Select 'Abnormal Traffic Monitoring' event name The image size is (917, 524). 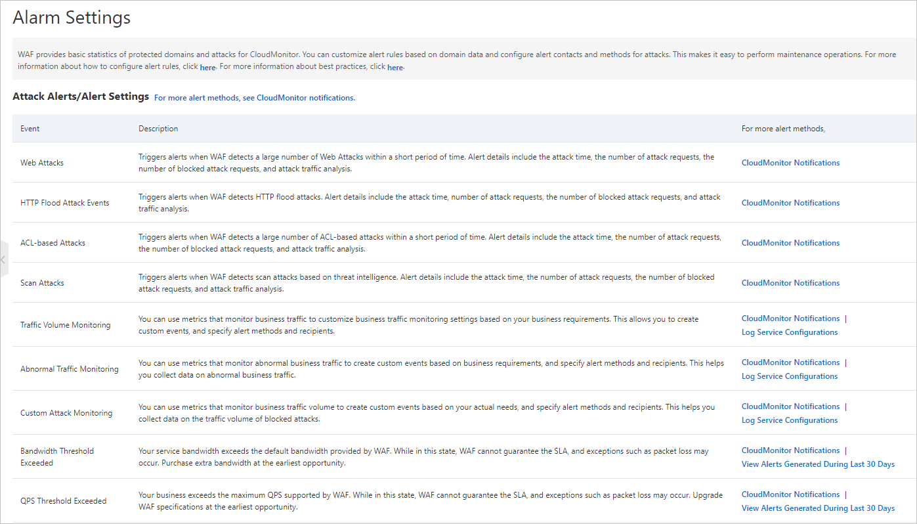70,369
